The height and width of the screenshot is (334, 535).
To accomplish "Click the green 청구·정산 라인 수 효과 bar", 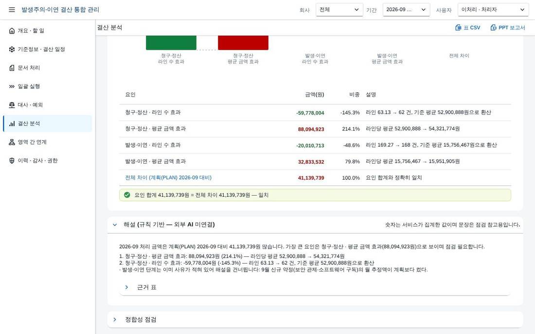I will (171, 43).
